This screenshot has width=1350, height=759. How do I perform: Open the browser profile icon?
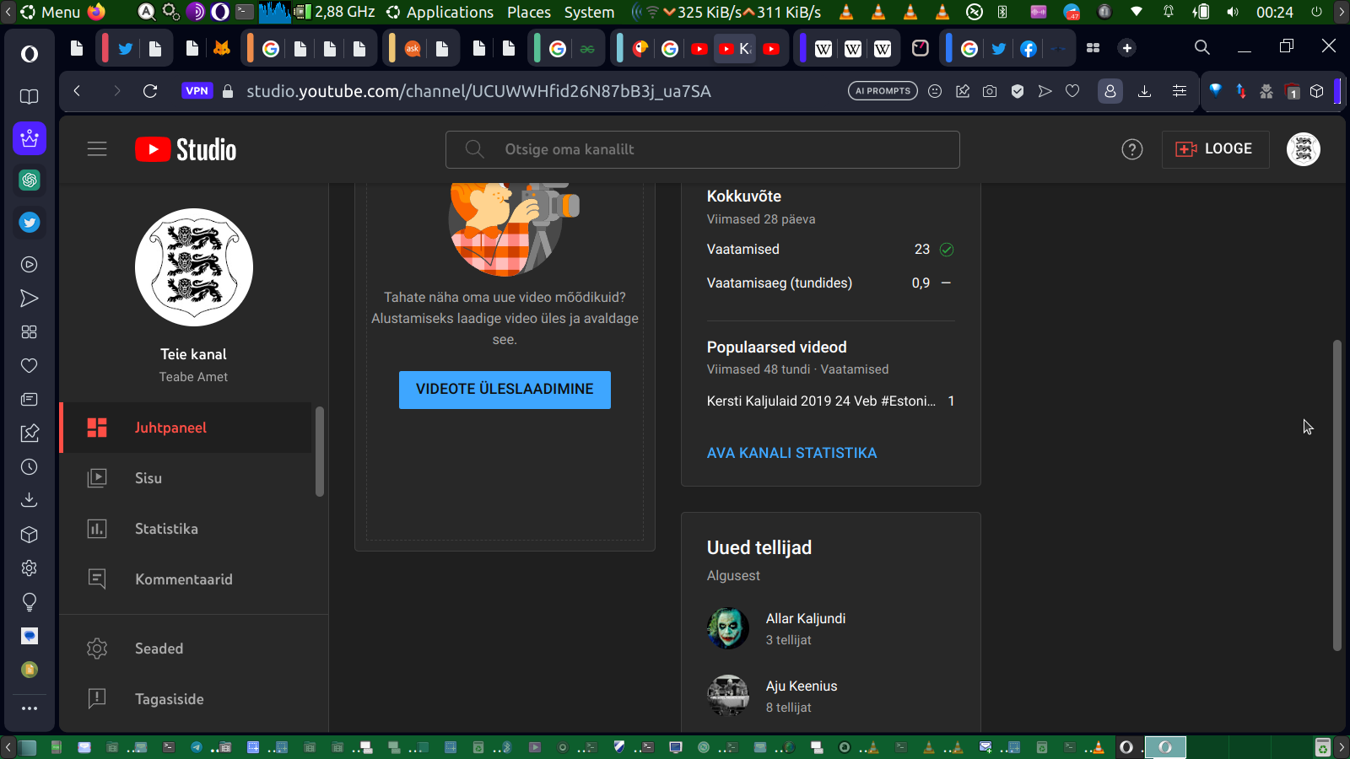pyautogui.click(x=1110, y=91)
